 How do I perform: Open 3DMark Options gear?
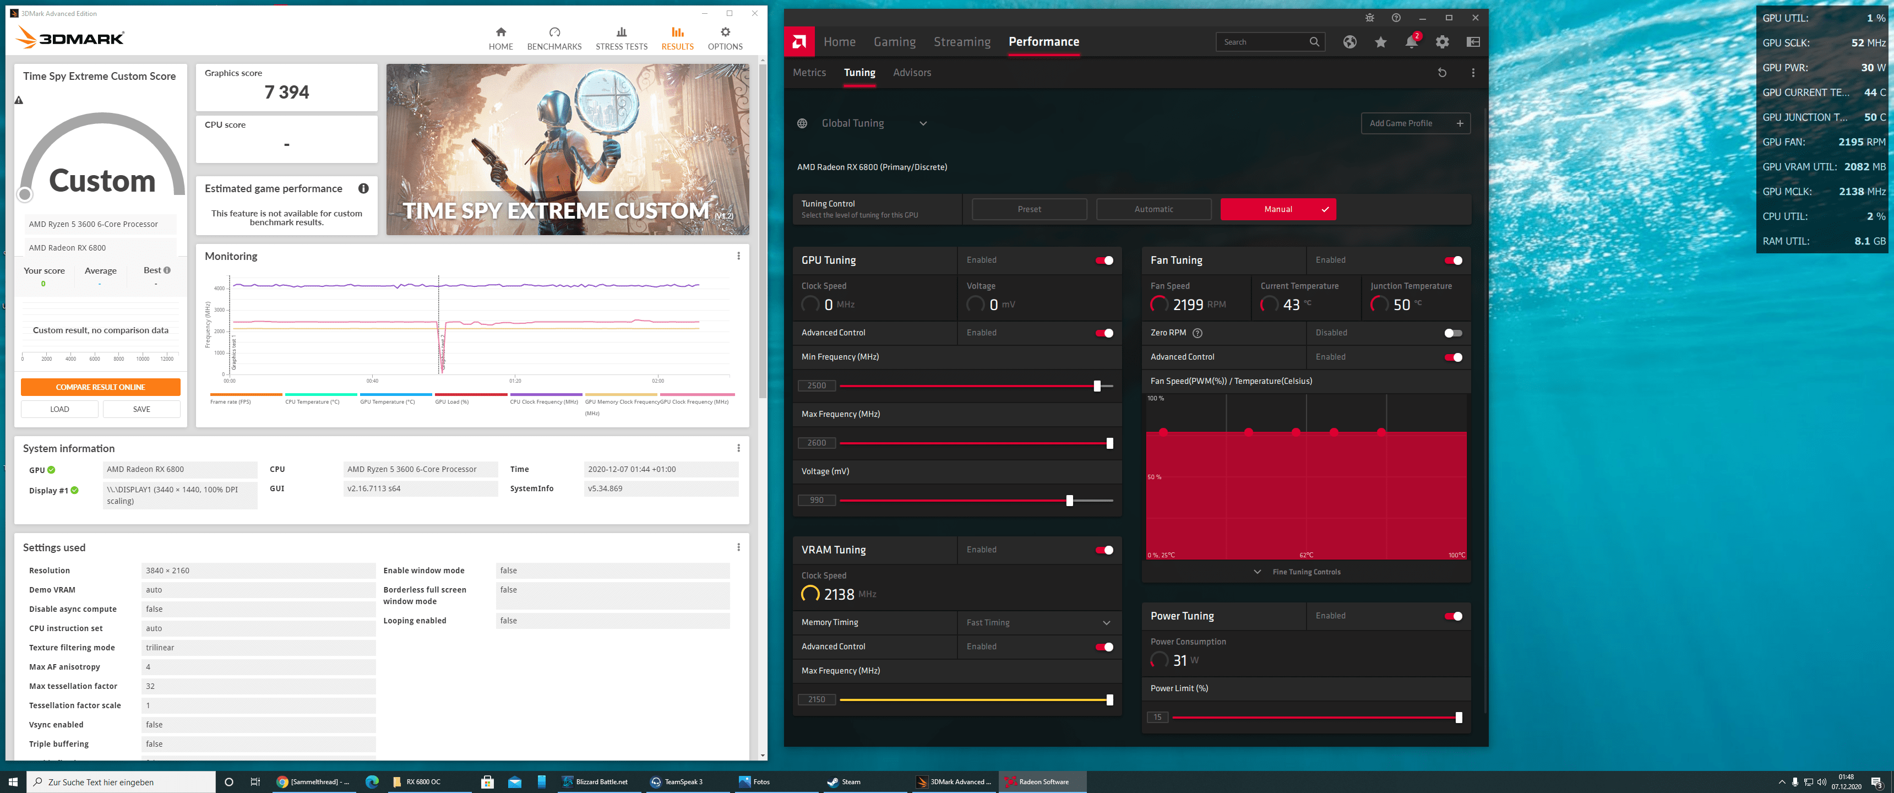(725, 38)
